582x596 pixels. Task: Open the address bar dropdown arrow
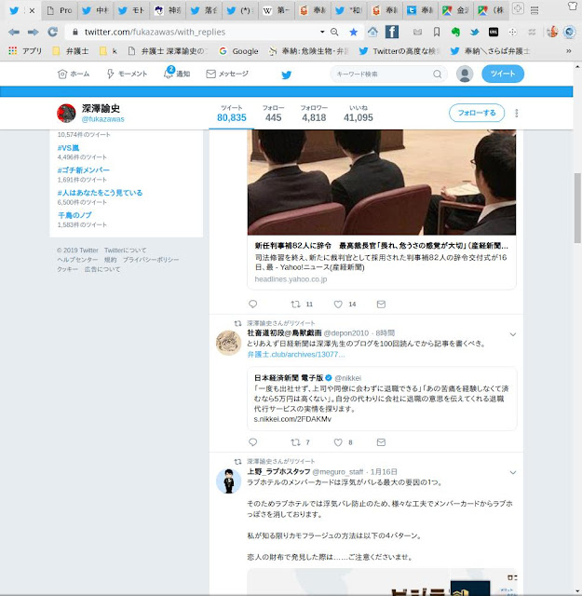[x=322, y=32]
